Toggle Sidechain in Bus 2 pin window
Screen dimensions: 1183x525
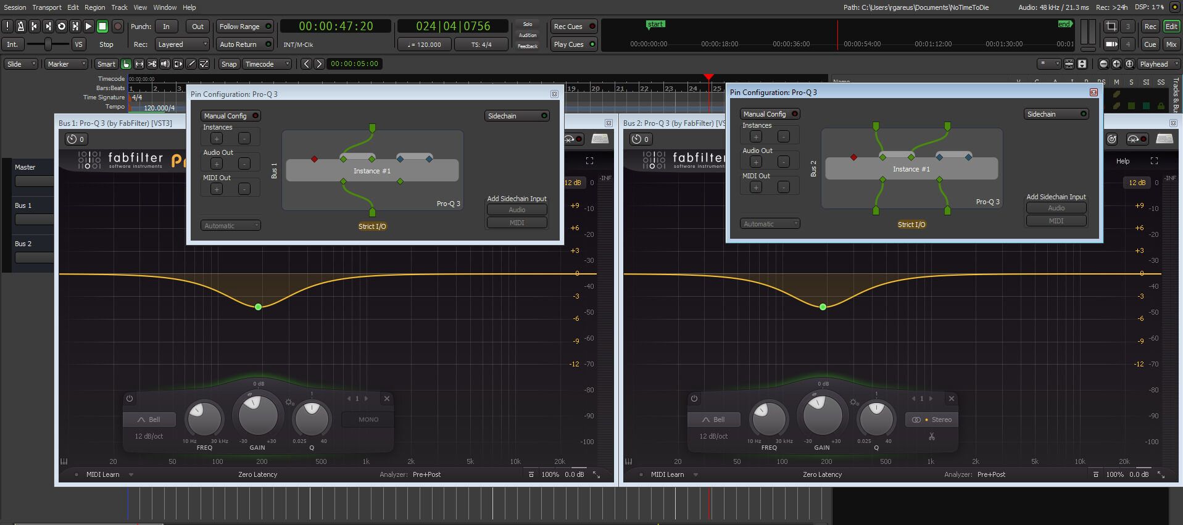pyautogui.click(x=1056, y=114)
